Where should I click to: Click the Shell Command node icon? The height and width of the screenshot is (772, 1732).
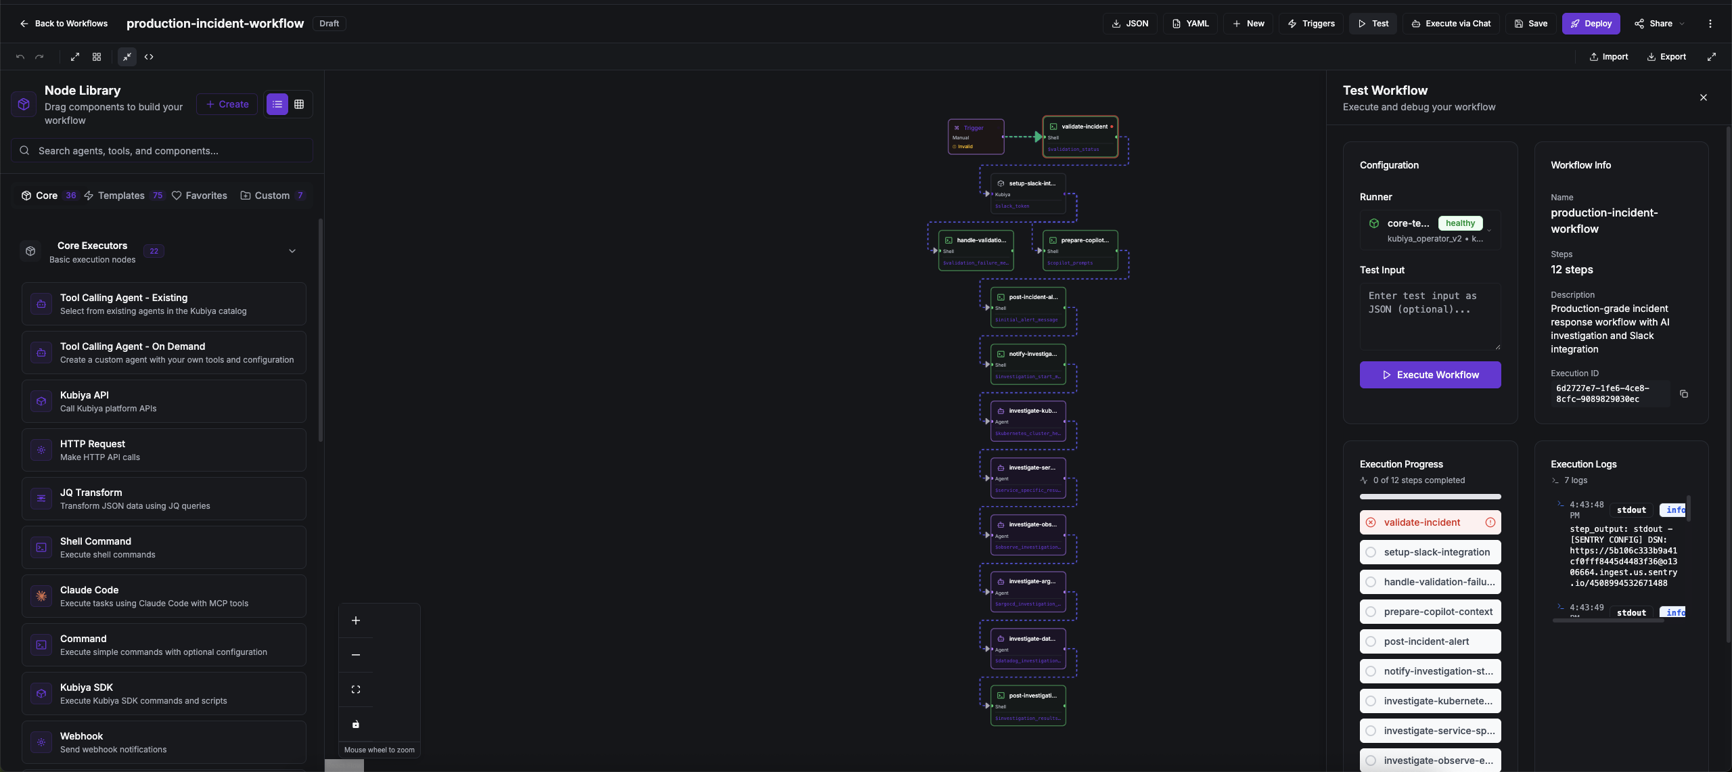click(x=41, y=547)
